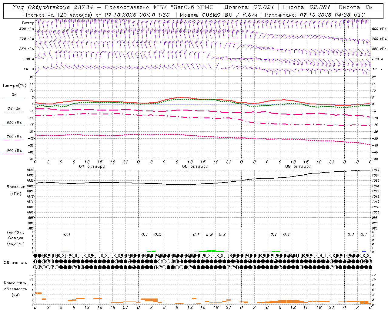
Task: Select the provider text ФГБУ "ЗапСиб УГМС"
Action: pos(184,7)
